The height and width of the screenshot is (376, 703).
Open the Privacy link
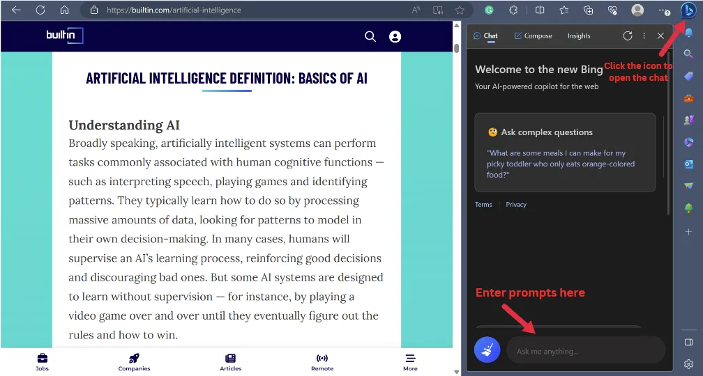click(516, 205)
